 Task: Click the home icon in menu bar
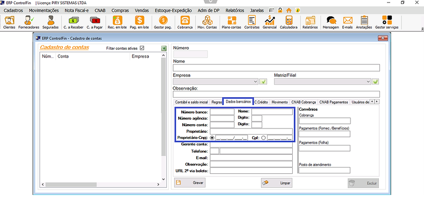coord(289,10)
